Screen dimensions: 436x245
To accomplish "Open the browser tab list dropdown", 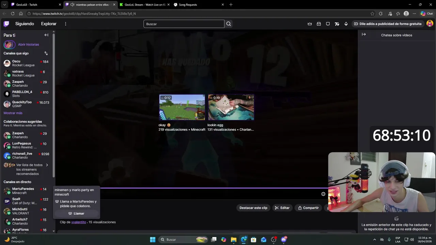I will click(x=4, y=5).
